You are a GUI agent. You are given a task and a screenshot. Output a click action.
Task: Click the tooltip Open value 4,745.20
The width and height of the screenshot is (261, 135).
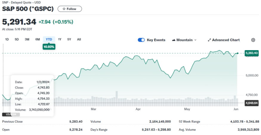44,93
